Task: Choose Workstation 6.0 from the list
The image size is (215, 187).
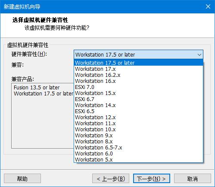Action: coord(138,154)
